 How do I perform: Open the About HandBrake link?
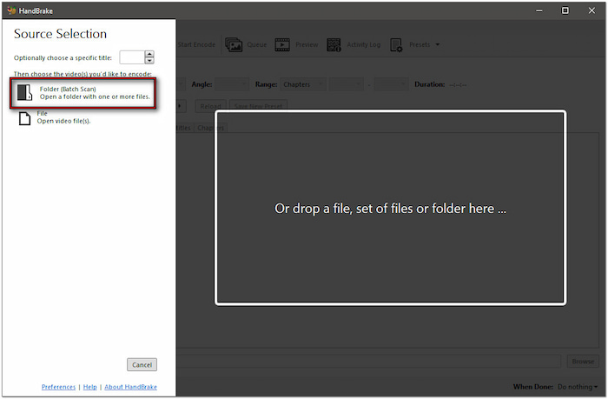click(x=130, y=387)
